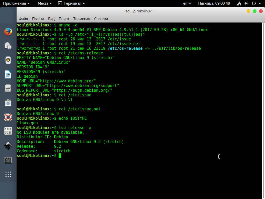Open Files cabinet icon in dock
Viewport: 265px width, 199px height.
(8, 89)
